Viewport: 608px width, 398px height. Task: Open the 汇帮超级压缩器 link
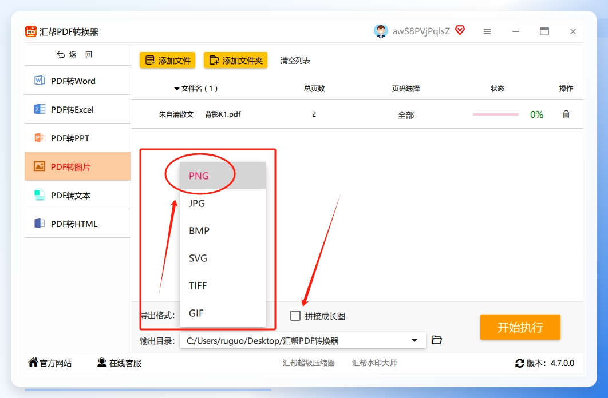pos(309,363)
